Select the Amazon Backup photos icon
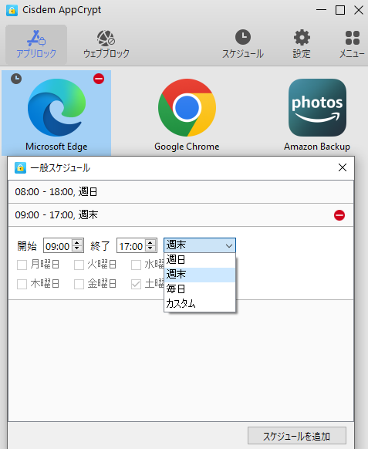Viewport: 368px width, 449px height. (x=317, y=107)
